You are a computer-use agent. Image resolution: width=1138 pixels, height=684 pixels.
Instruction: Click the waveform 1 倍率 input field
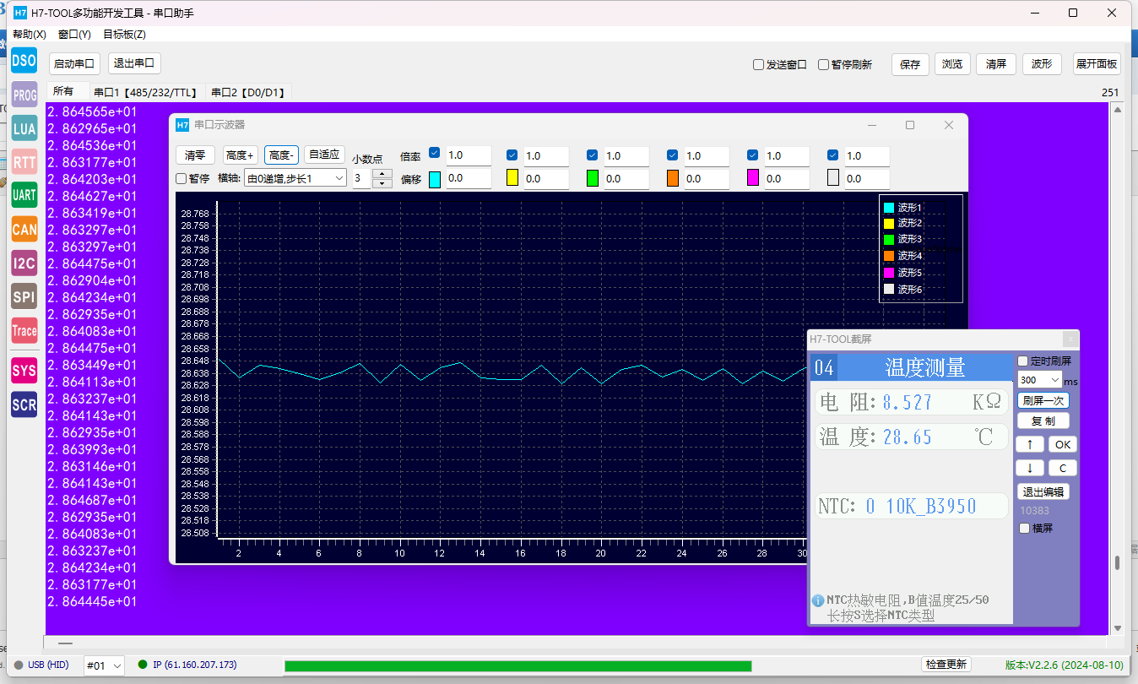click(x=469, y=155)
